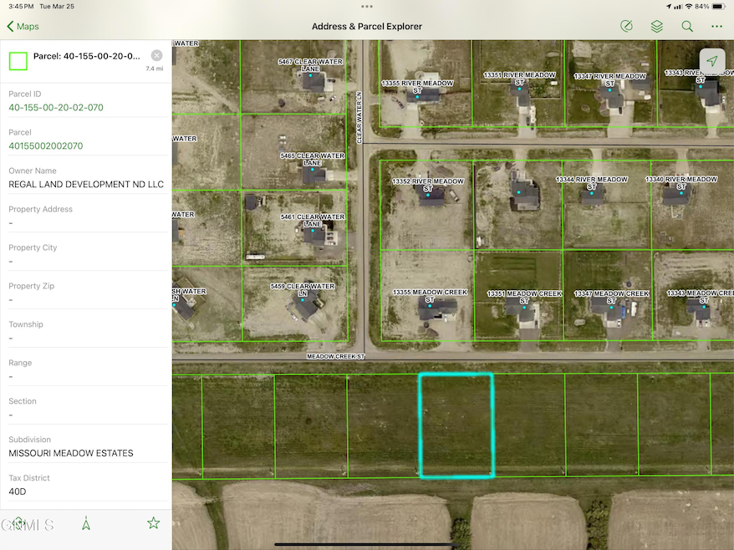Open the More options ellipsis icon

tap(716, 26)
